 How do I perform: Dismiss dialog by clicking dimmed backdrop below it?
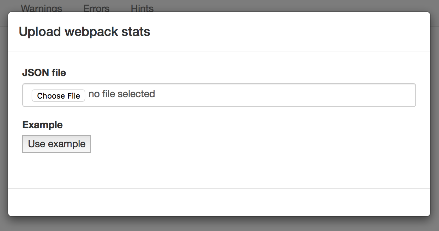219,224
